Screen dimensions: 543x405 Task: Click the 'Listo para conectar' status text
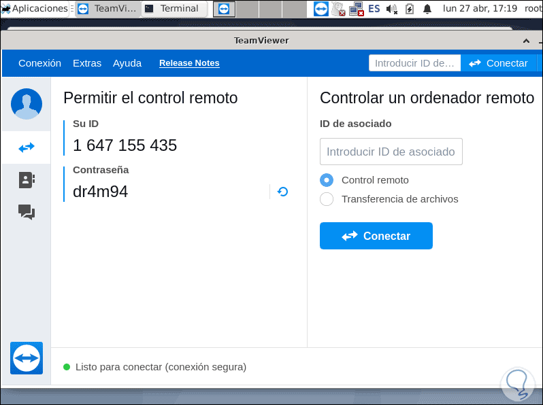161,367
